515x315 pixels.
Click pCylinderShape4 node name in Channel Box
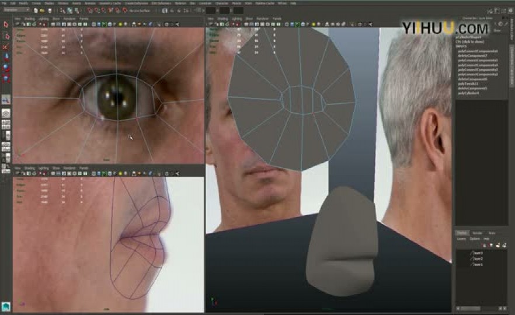(468, 37)
